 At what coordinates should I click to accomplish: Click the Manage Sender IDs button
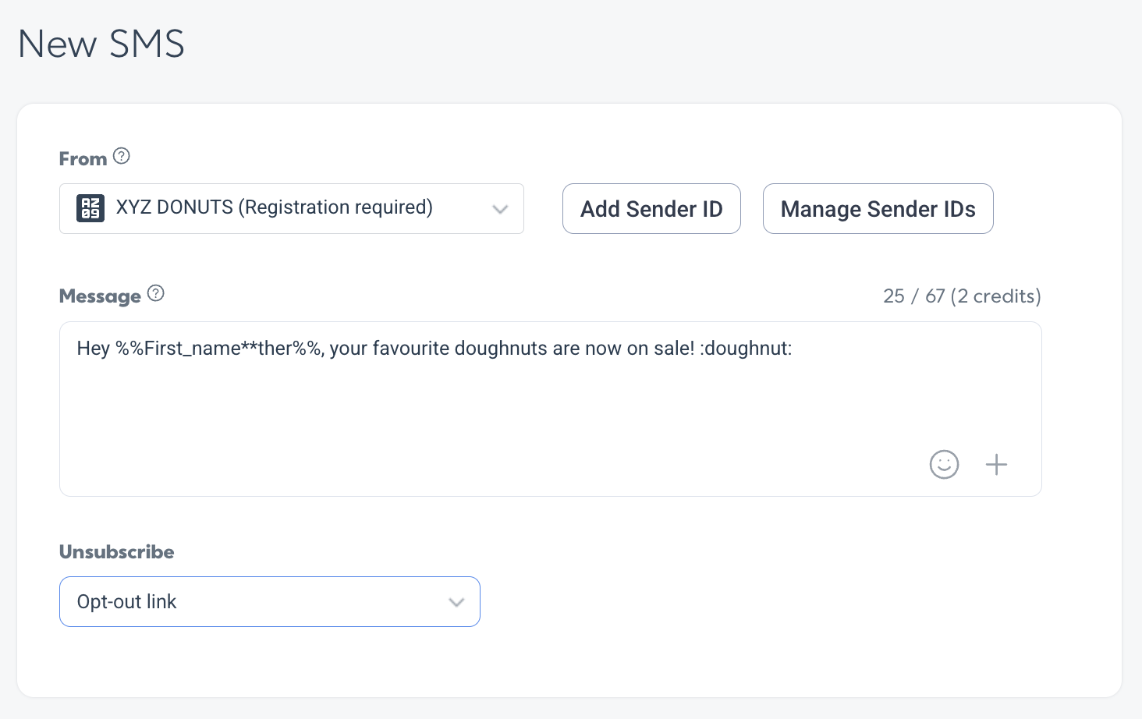(x=878, y=208)
